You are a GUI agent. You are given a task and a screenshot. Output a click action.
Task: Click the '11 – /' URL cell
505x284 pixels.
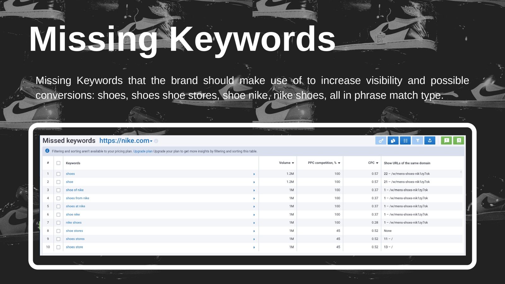pyautogui.click(x=388, y=239)
